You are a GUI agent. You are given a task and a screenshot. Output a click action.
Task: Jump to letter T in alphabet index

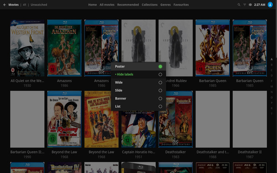271,114
